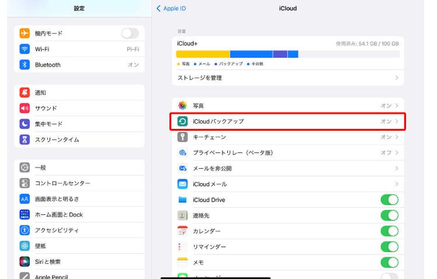Turn off the 連絡先 switch
This screenshot has width=437, height=279.
pos(390,215)
